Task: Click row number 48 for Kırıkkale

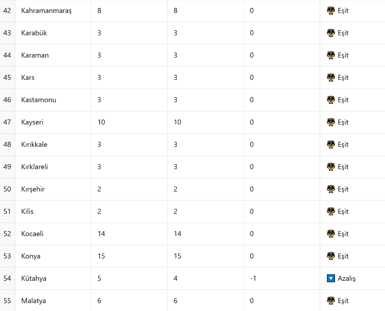Action: [x=7, y=144]
